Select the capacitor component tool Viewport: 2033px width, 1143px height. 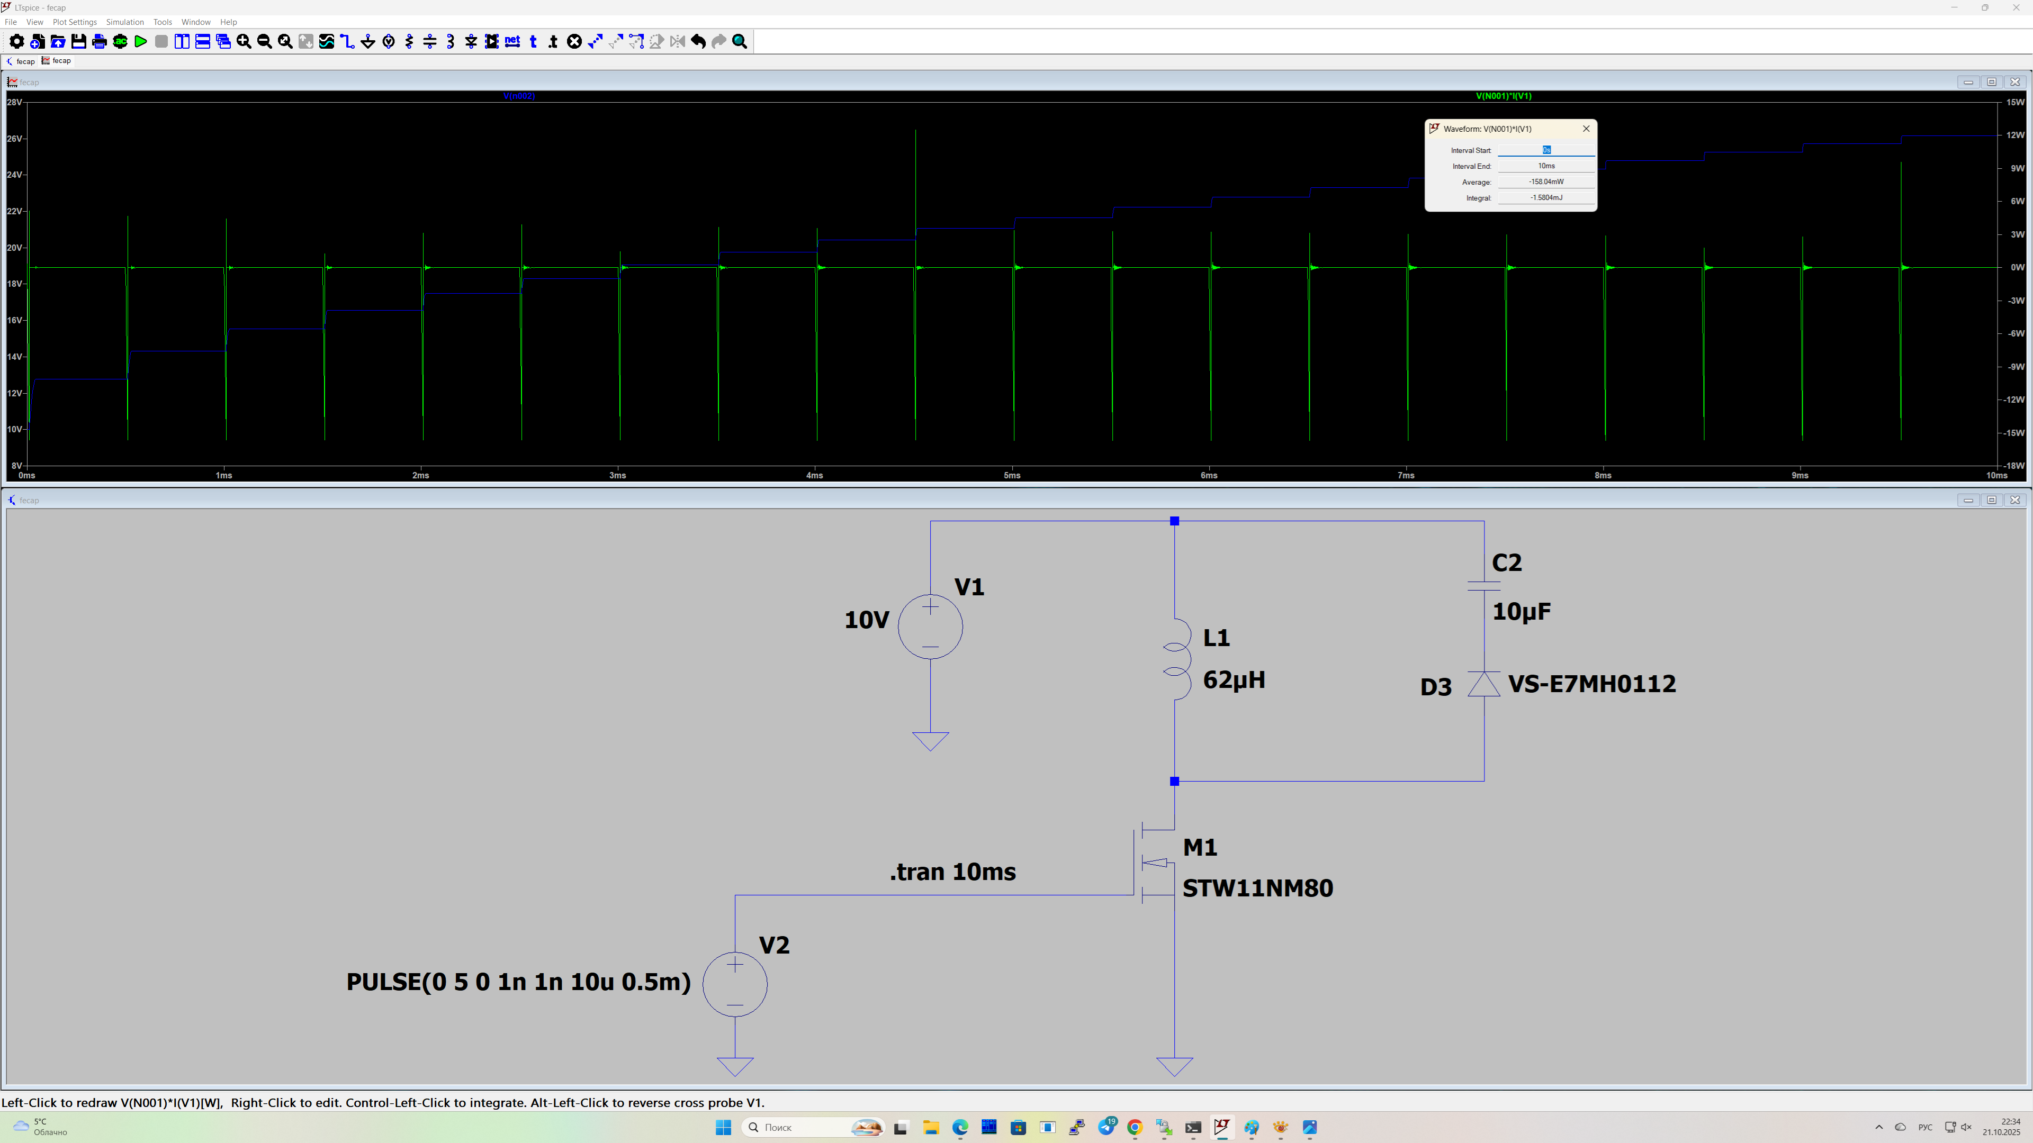429,42
